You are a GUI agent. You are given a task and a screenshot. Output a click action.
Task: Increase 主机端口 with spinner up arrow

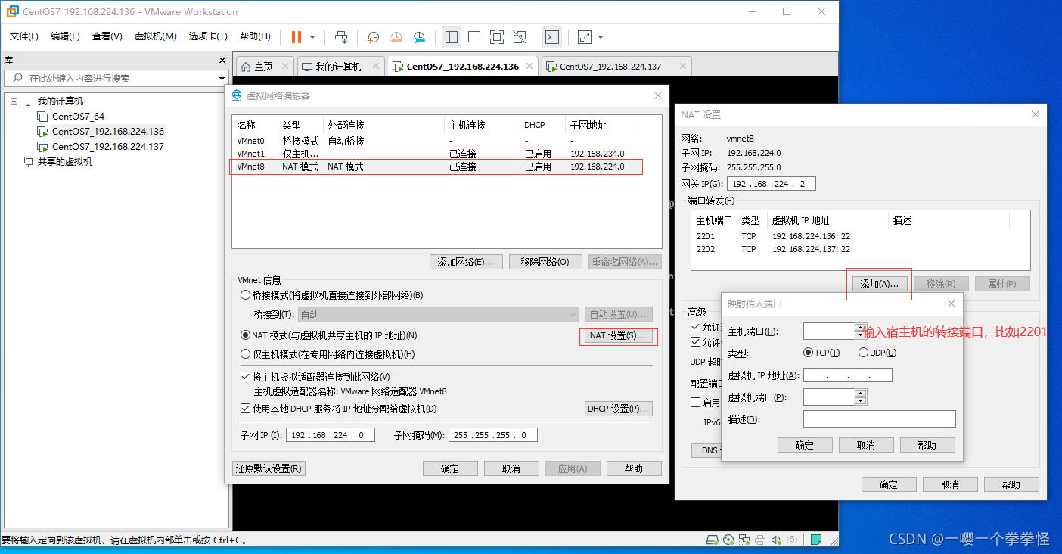[x=860, y=328]
